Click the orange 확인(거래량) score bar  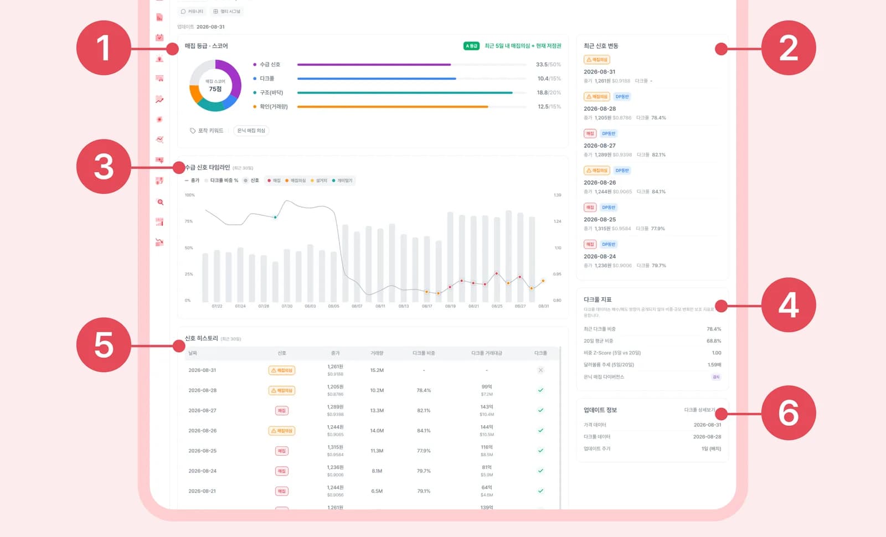[393, 107]
